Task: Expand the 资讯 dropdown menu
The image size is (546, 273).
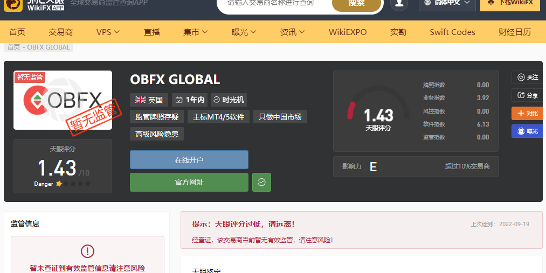Action: click(x=292, y=32)
